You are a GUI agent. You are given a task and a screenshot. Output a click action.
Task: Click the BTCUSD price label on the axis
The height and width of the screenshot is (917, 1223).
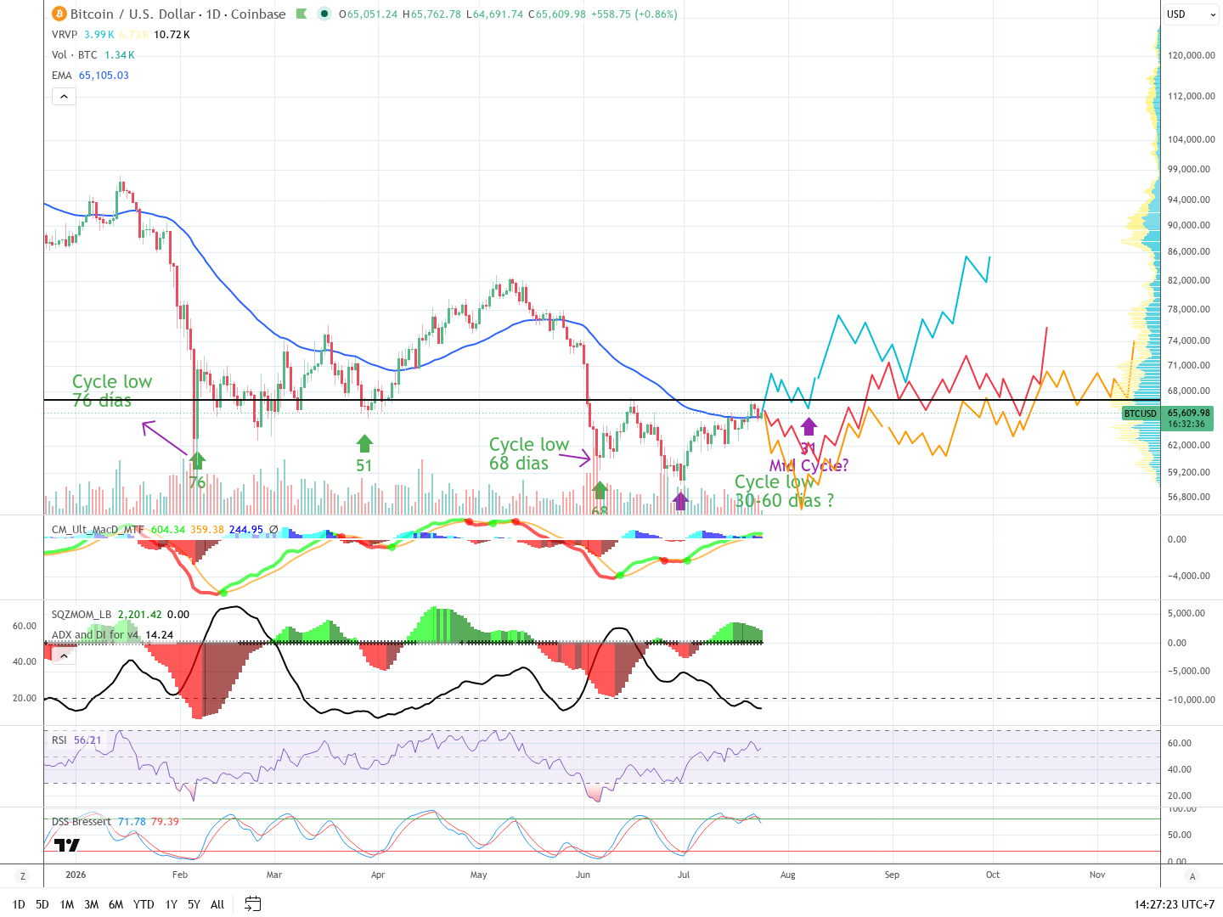(1141, 413)
